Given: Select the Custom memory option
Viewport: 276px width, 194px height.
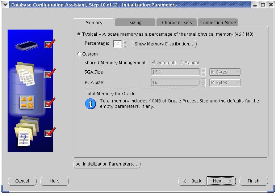Looking at the screenshot, I should pos(80,54).
